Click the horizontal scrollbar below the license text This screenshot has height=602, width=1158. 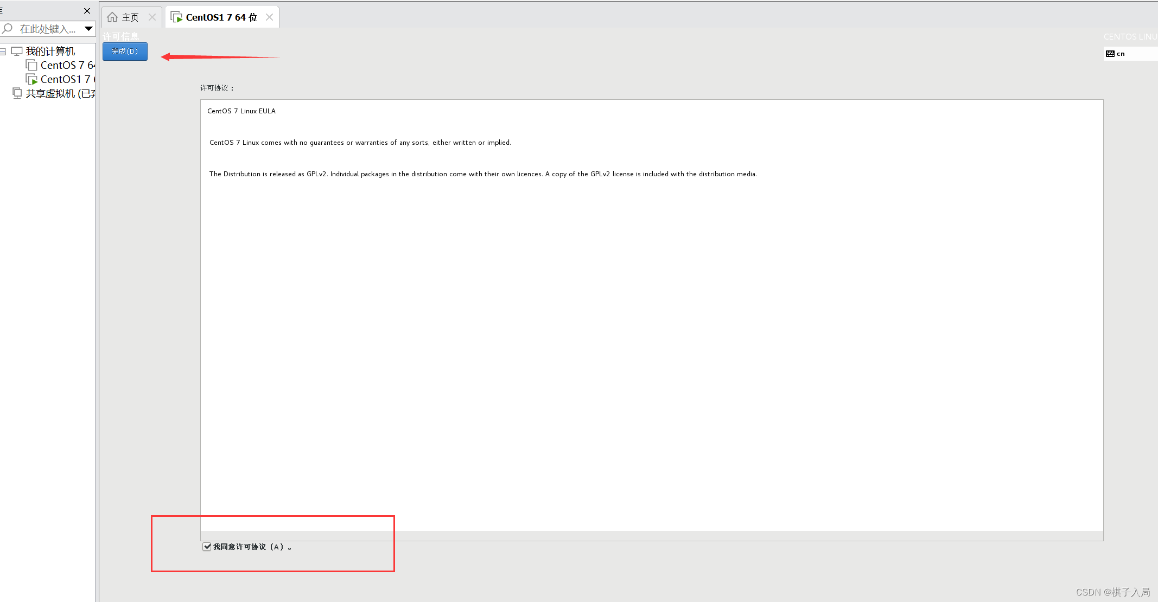pyautogui.click(x=651, y=535)
